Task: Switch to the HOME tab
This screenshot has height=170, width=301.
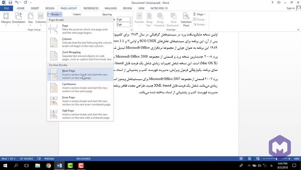Action: pos(21,8)
